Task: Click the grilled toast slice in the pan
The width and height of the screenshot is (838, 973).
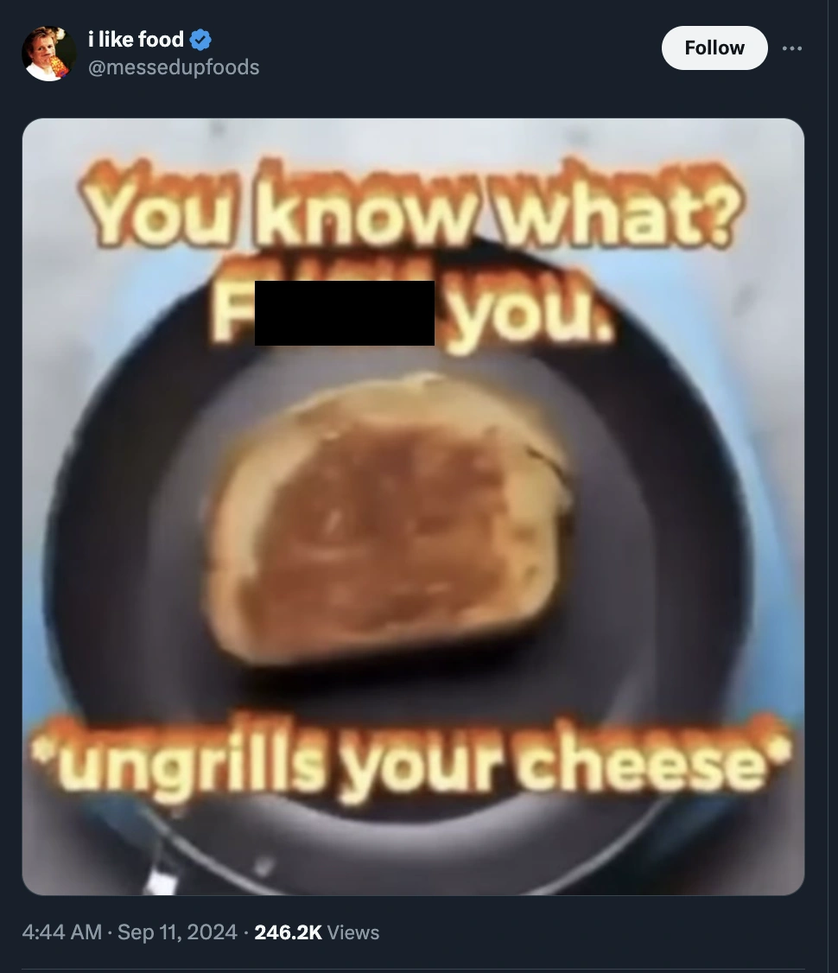Action: coord(389,518)
